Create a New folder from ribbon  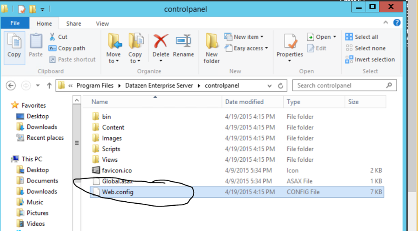211,48
